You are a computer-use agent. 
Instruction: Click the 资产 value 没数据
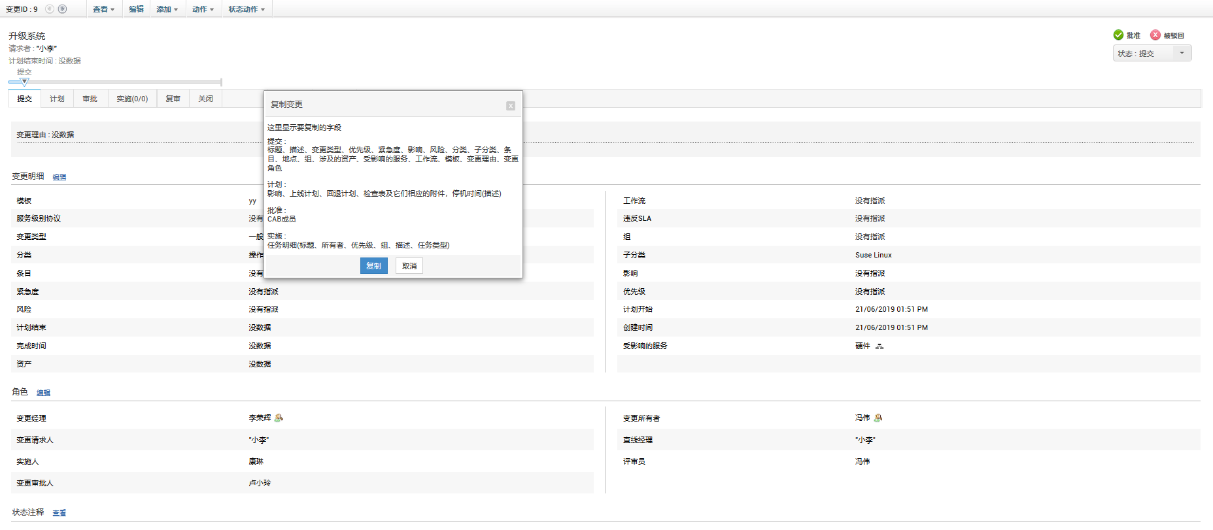coord(260,364)
